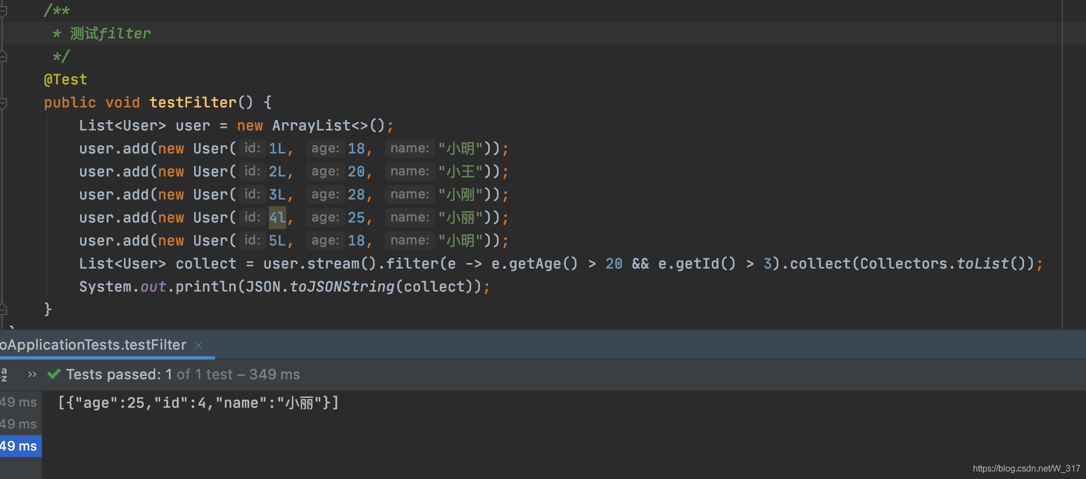Click the green tests passed checkmark

coord(54,374)
